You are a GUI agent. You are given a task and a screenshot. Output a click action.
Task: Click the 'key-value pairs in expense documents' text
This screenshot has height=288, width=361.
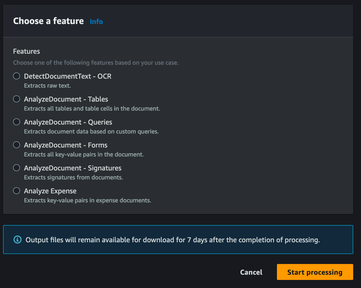tap(87, 200)
